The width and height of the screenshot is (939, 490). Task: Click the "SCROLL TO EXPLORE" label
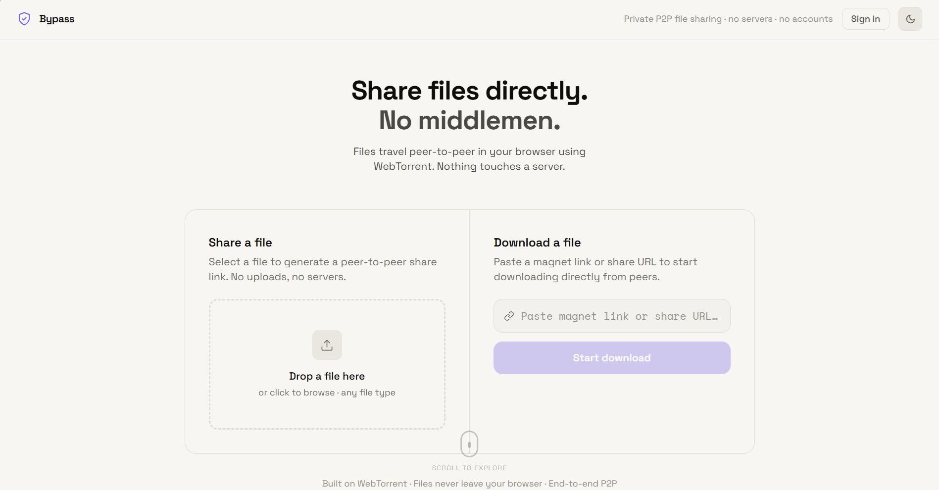point(469,468)
